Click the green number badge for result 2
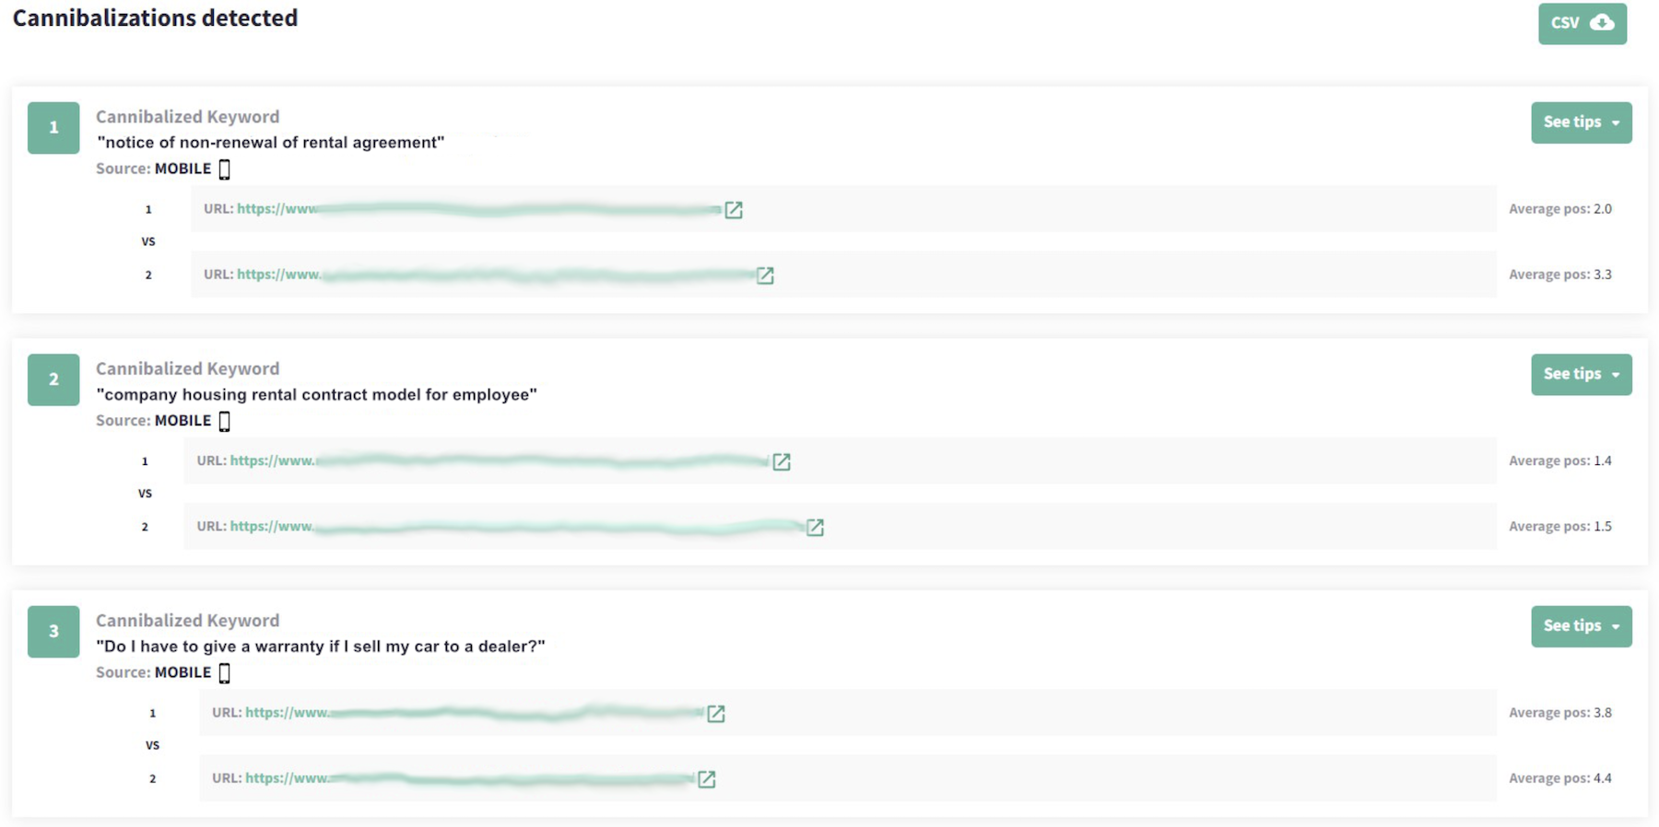Screen dimensions: 1659x827 point(53,379)
